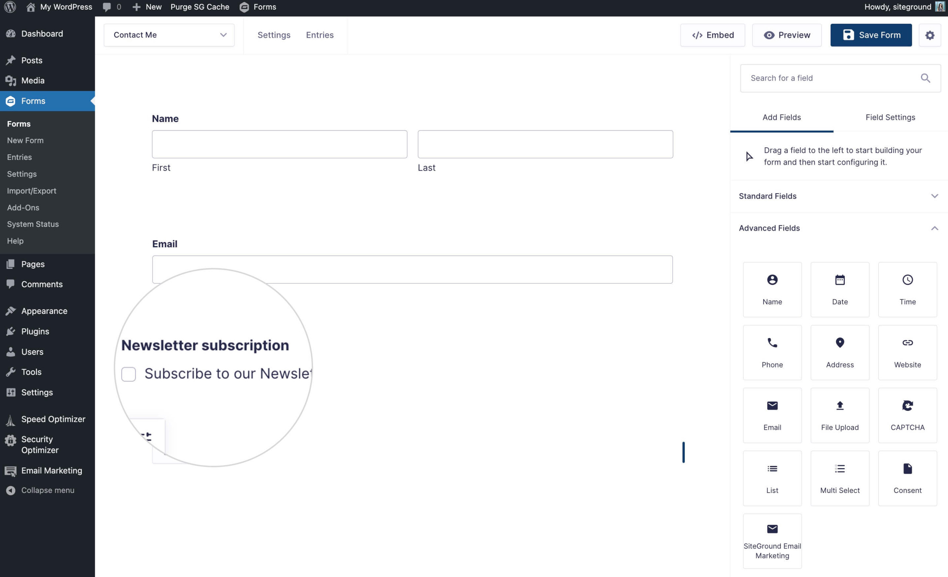The image size is (948, 577).
Task: Tick the Subscribe to our Newsletter checkbox
Action: point(128,374)
